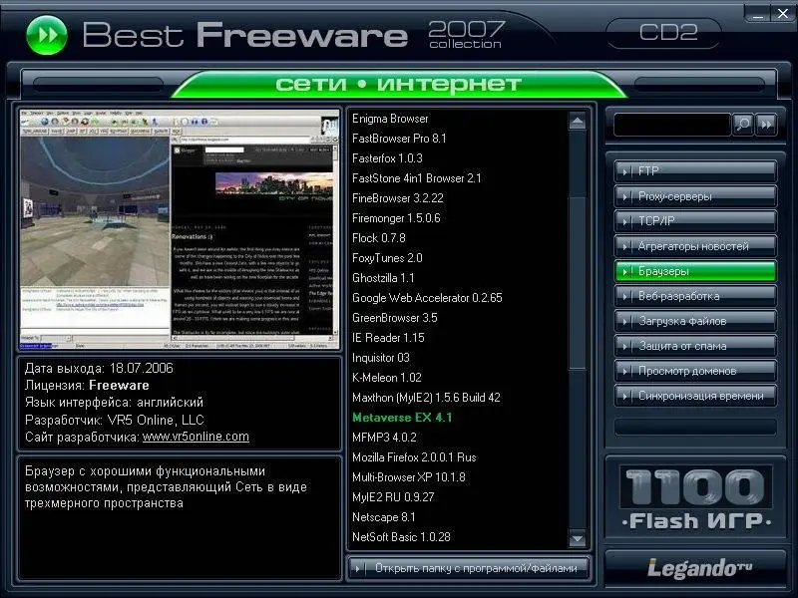Image resolution: width=798 pixels, height=598 pixels.
Task: Open the Синхронизация времени category
Action: (695, 396)
